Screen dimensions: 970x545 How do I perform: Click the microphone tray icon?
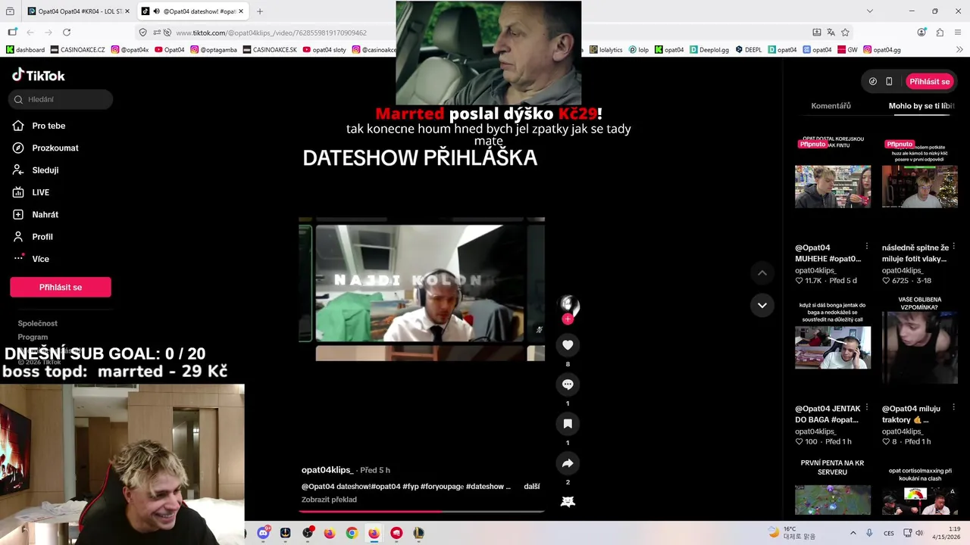[x=869, y=533]
